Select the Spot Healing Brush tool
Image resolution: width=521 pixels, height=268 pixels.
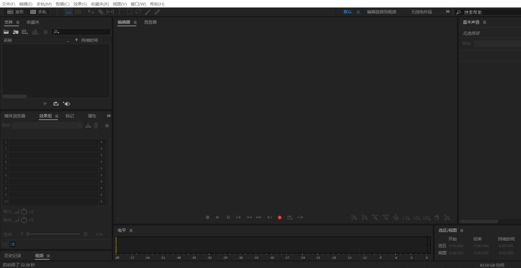[157, 12]
